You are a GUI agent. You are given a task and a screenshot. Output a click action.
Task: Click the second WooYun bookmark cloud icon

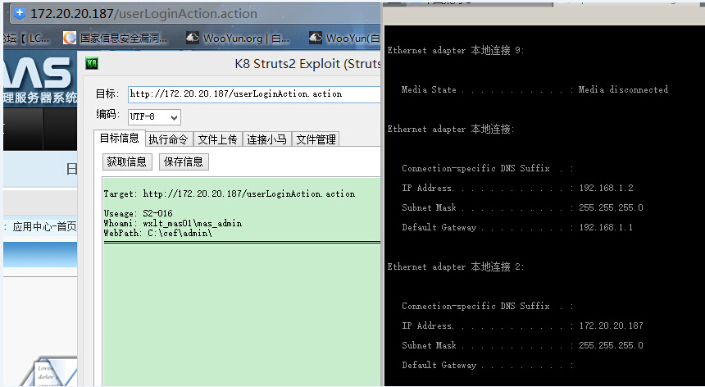coord(315,39)
